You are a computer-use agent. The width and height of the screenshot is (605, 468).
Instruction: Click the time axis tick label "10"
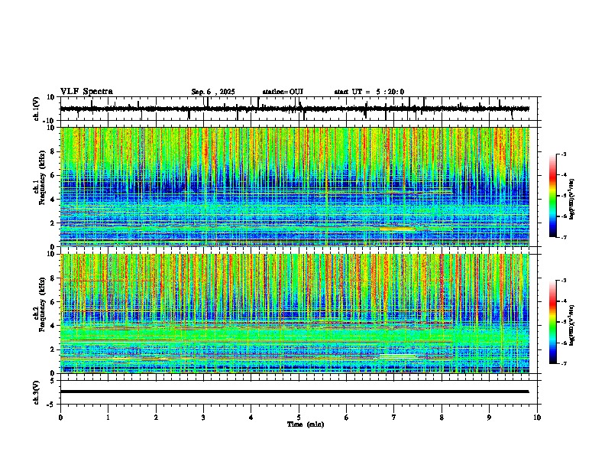(537, 418)
